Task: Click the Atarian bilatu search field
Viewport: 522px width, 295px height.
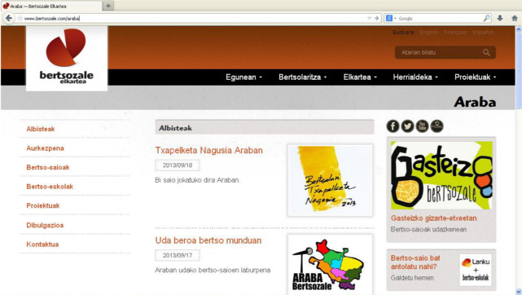Action: [x=440, y=52]
